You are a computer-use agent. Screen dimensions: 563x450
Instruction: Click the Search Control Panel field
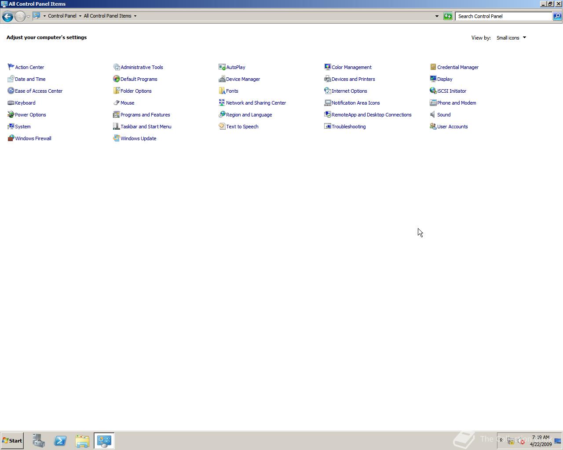[504, 16]
